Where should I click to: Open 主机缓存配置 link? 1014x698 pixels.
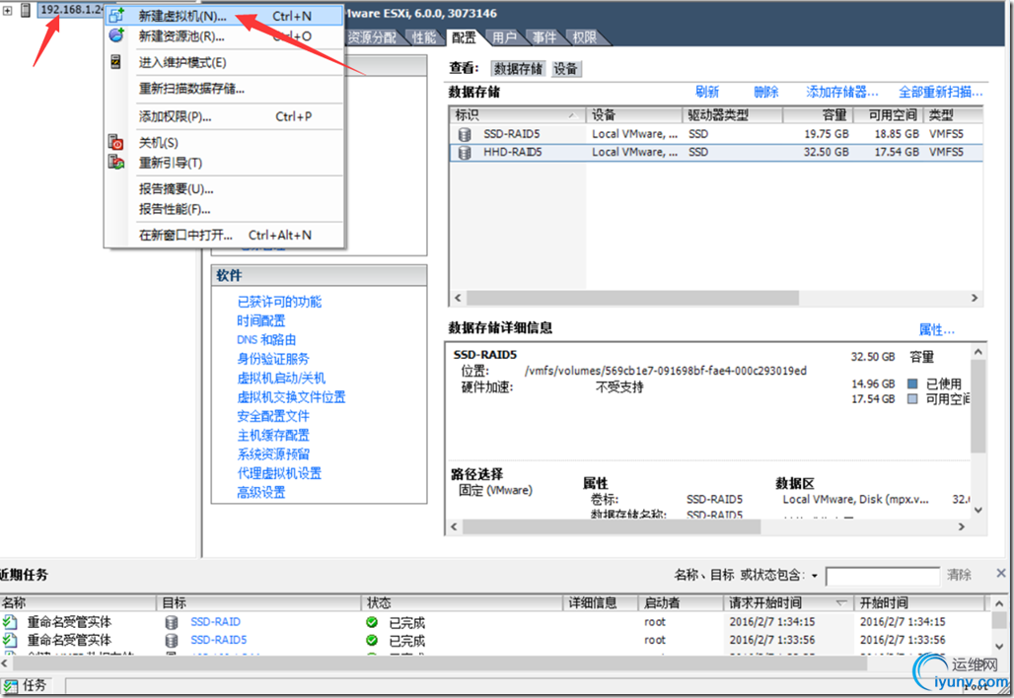273,435
